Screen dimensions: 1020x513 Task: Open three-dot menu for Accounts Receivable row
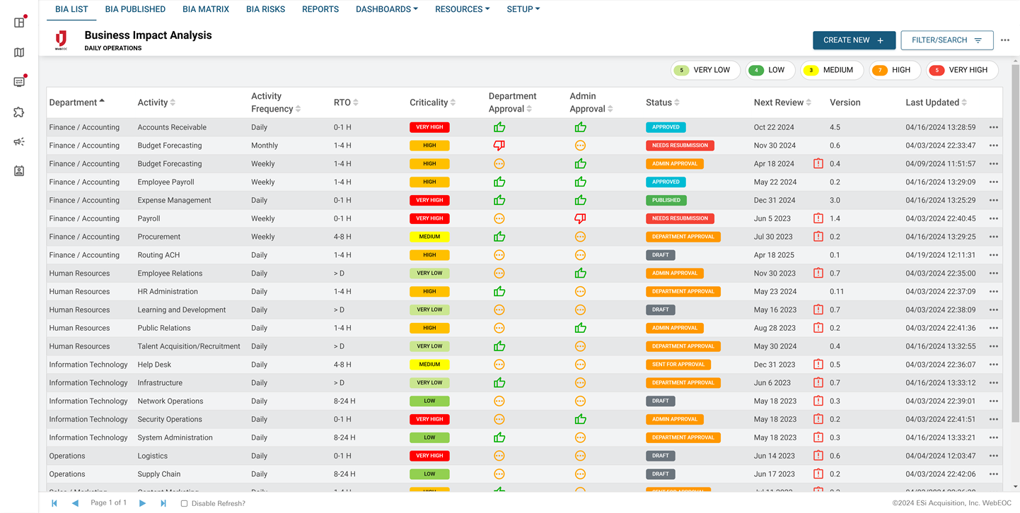[x=993, y=128]
